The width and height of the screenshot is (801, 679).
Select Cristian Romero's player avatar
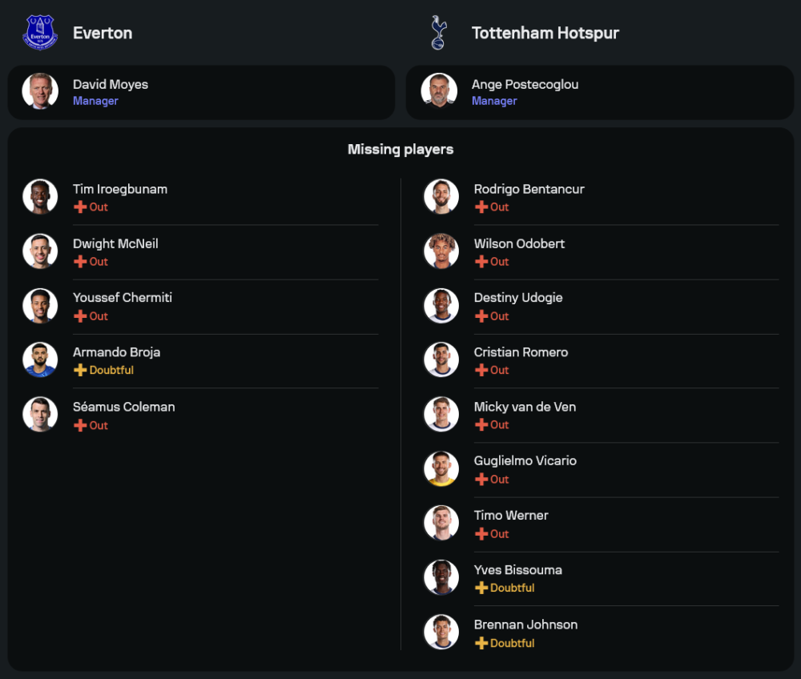click(x=441, y=360)
